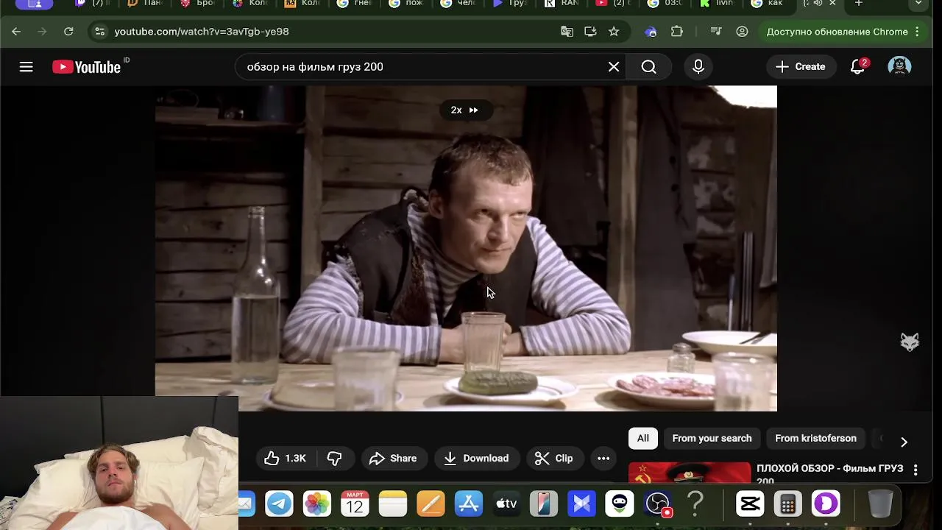Screen dimensions: 942x530
Task: Click the install/cast screen icon in the address bar
Action: pyautogui.click(x=590, y=32)
